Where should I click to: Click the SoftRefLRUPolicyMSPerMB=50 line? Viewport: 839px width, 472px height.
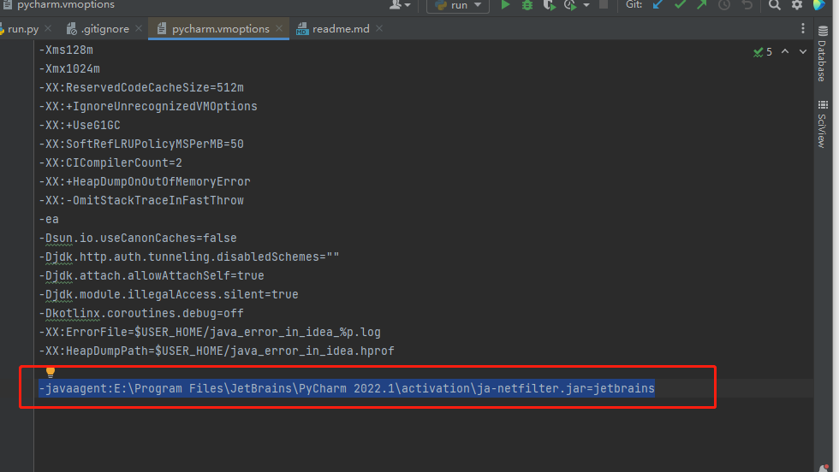click(141, 144)
